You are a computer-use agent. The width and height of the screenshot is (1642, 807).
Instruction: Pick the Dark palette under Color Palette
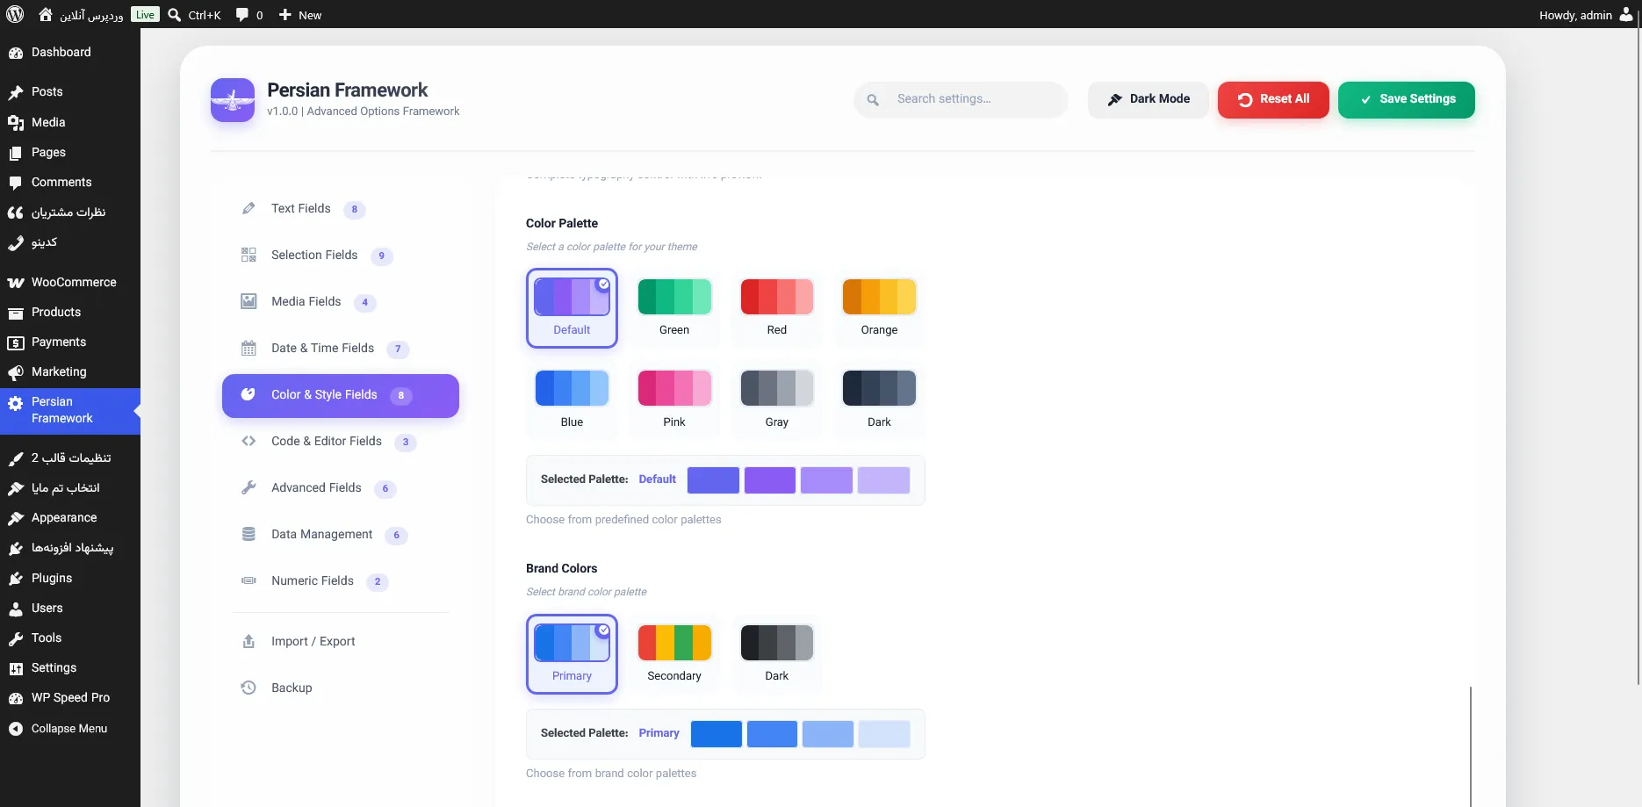(879, 400)
